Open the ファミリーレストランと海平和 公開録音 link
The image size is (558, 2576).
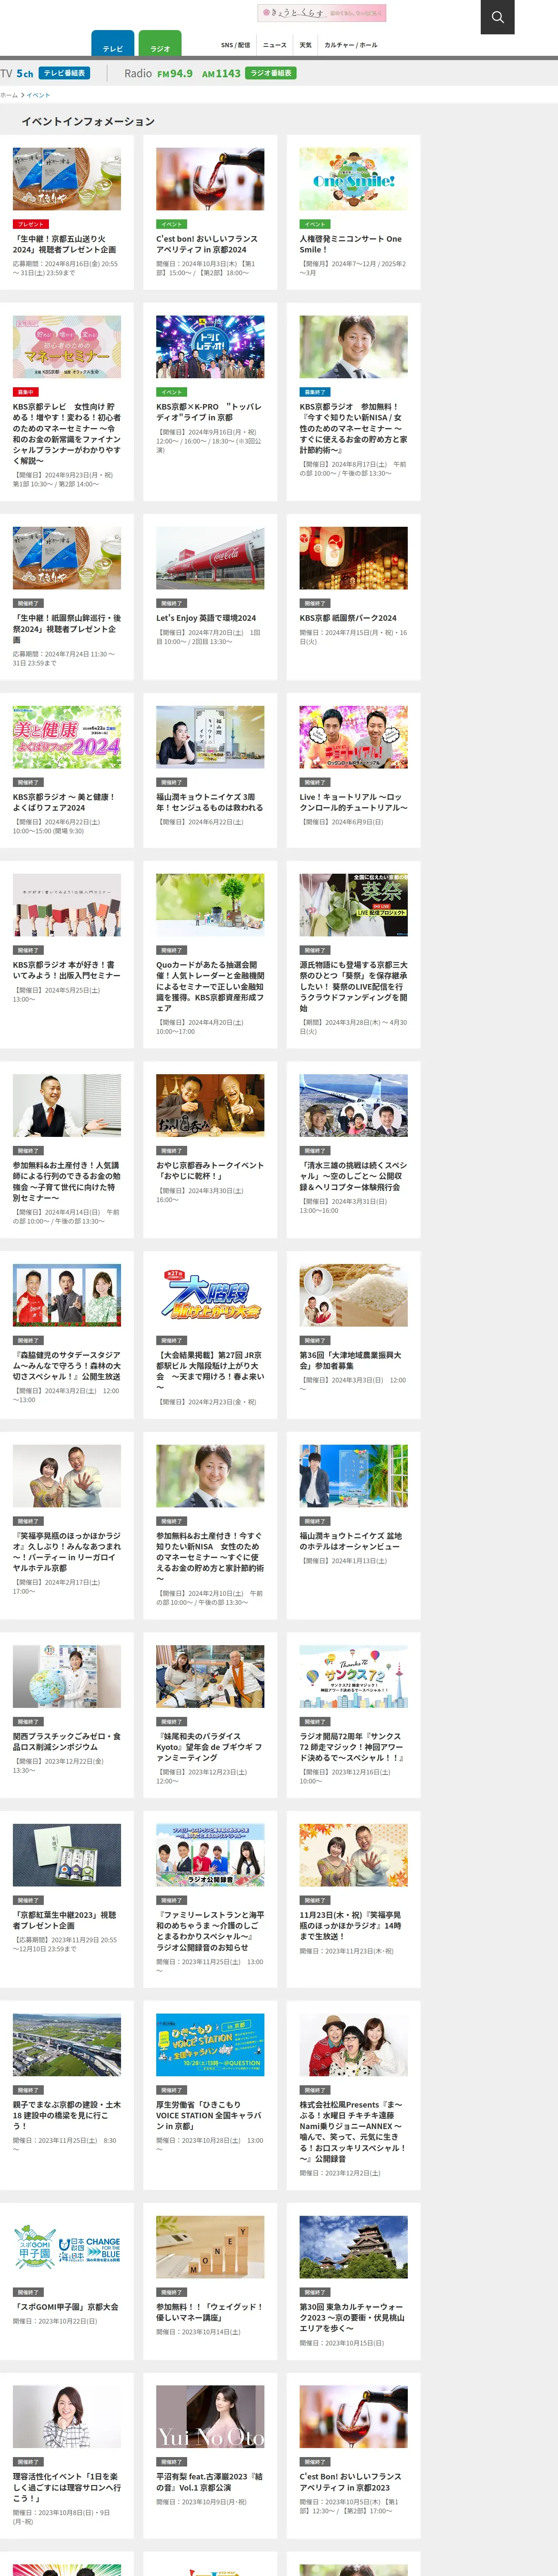[210, 1931]
